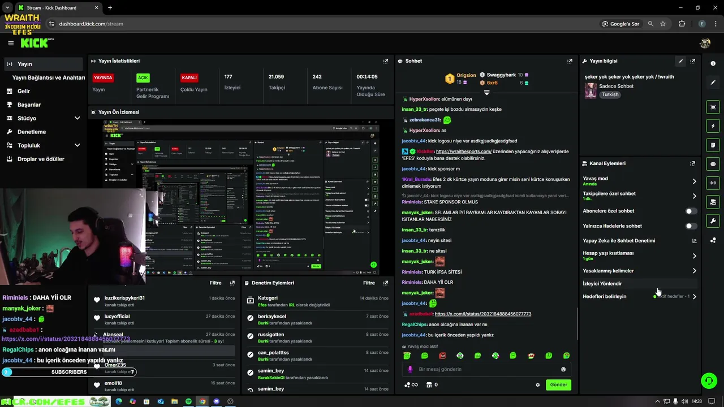Open the green support headset button
Screen dimensions: 724x407
click(x=709, y=380)
